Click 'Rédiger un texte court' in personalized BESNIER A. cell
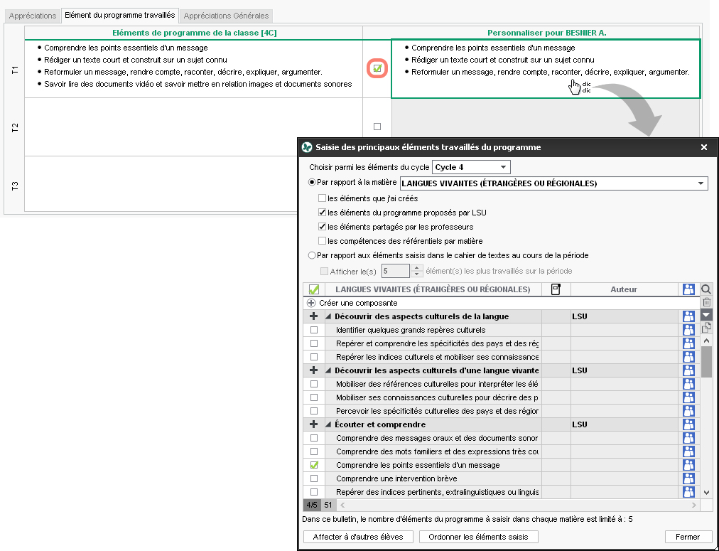 click(502, 60)
